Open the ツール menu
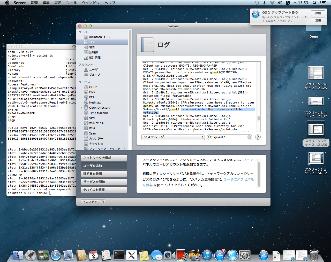Image resolution: width=331 pixels, height=262 pixels. pos(72,3)
